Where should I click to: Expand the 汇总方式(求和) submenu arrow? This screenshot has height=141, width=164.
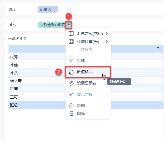(x=106, y=34)
